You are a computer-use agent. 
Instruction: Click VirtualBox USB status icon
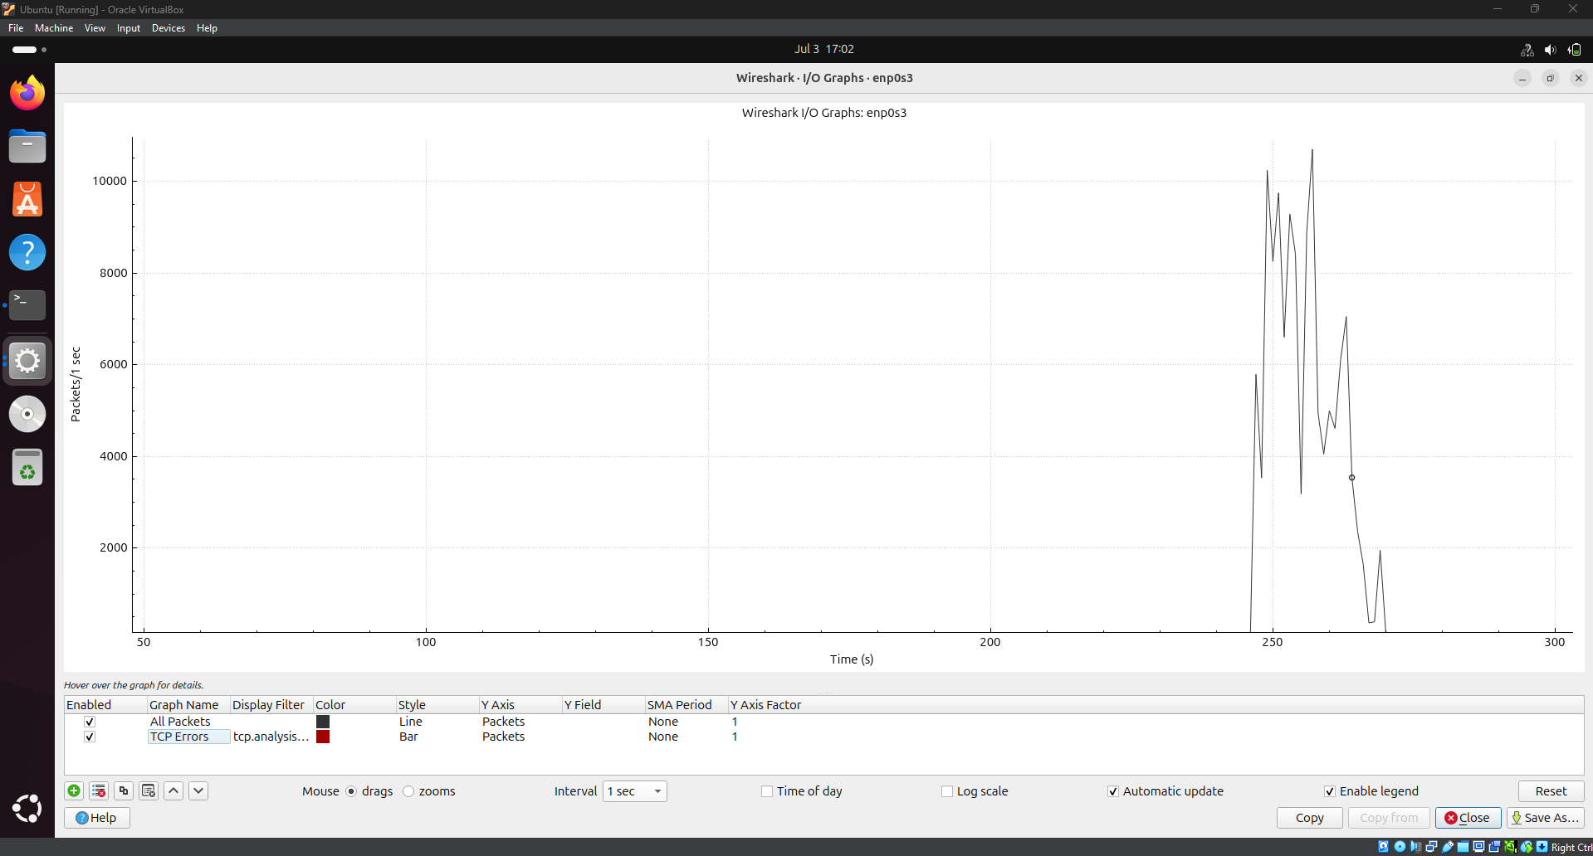pos(1448,847)
